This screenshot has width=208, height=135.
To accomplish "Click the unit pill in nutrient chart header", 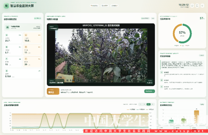I will pyautogui.click(x=202, y=104).
